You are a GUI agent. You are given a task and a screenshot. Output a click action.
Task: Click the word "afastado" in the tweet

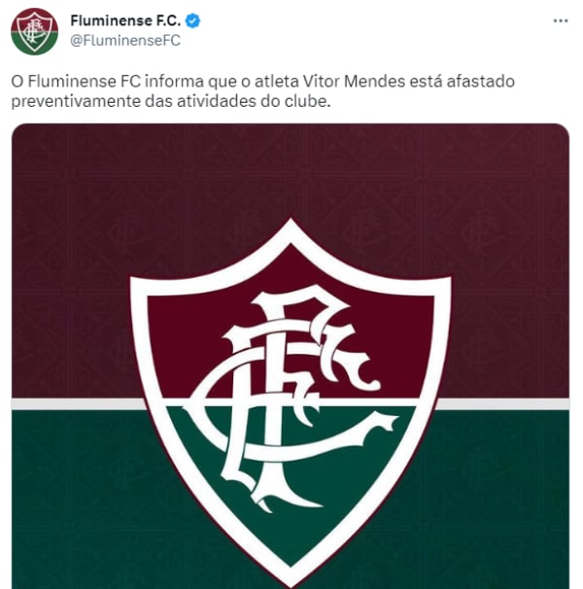click(x=480, y=81)
